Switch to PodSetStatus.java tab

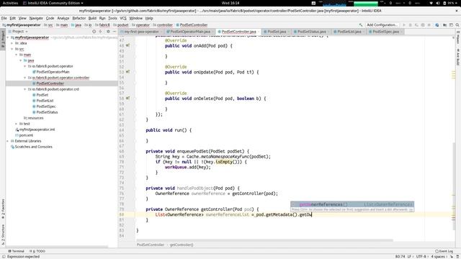click(x=311, y=32)
